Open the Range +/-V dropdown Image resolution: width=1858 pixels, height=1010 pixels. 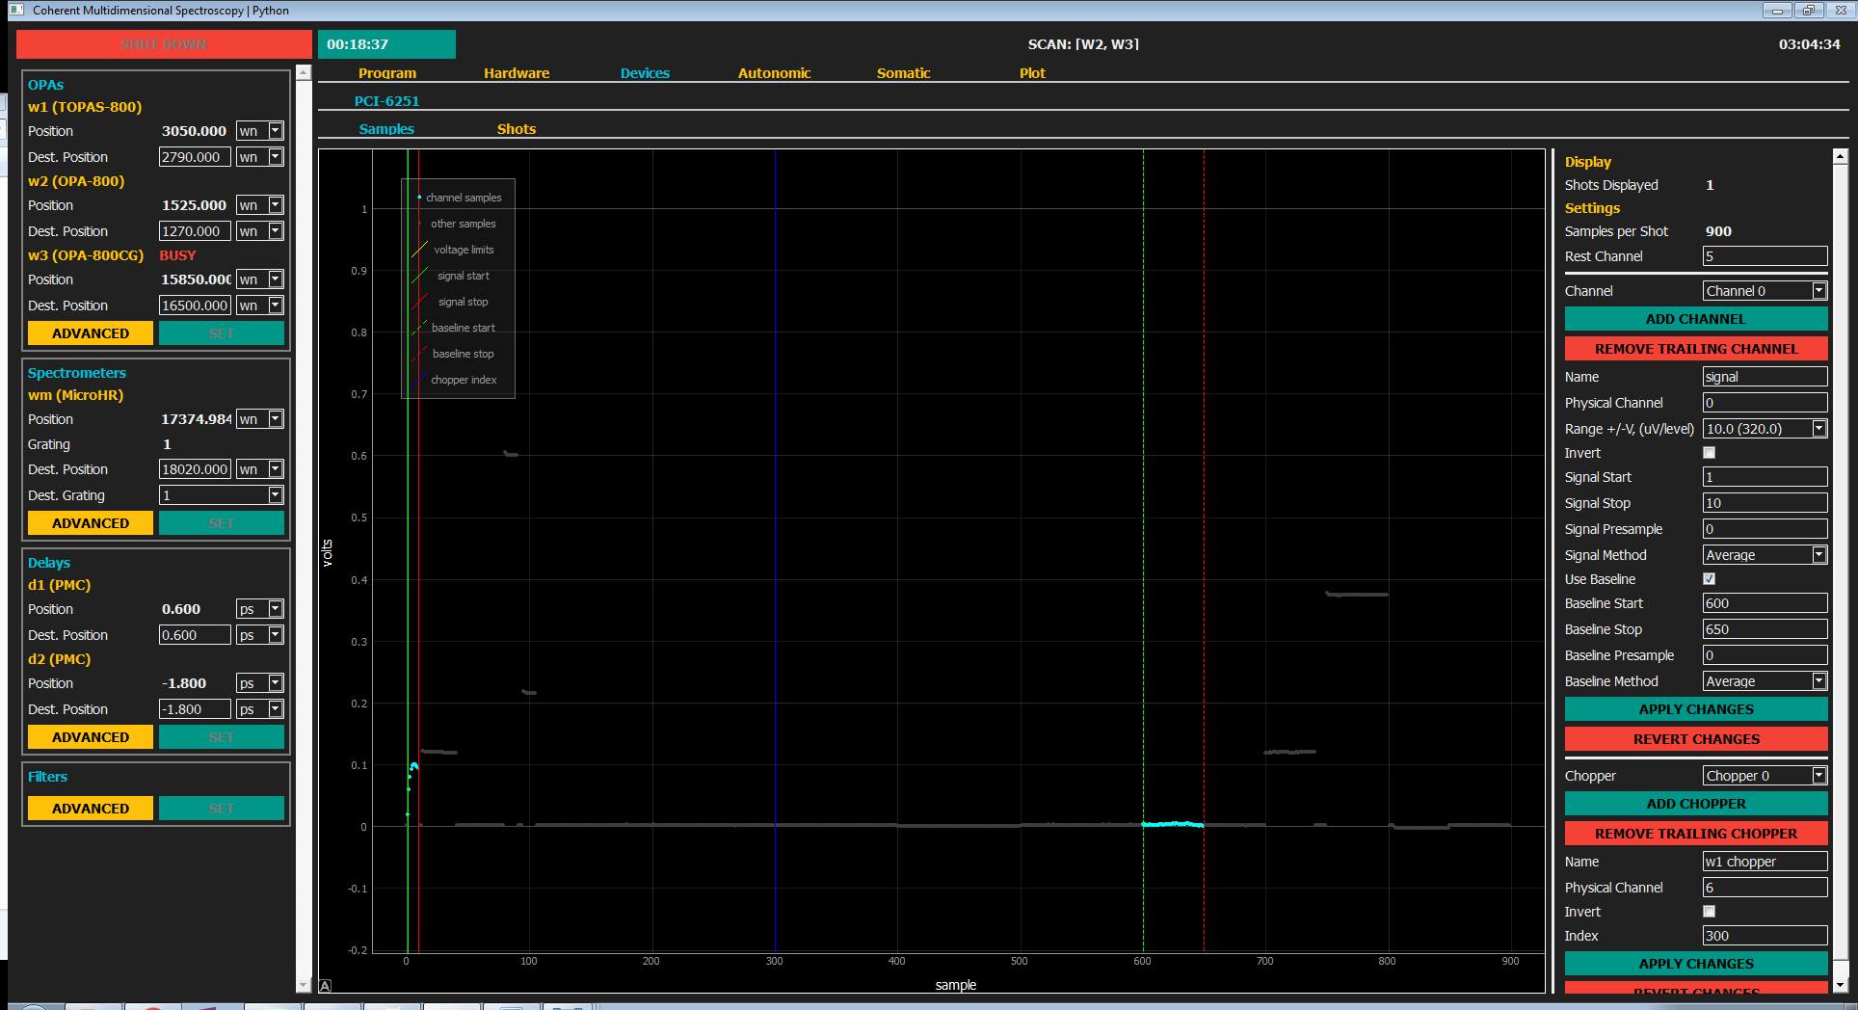(x=1765, y=429)
